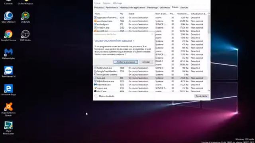The image size is (255, 143).
Task: Select the ApplicationFrameHost process row
Action: [x=151, y=17]
